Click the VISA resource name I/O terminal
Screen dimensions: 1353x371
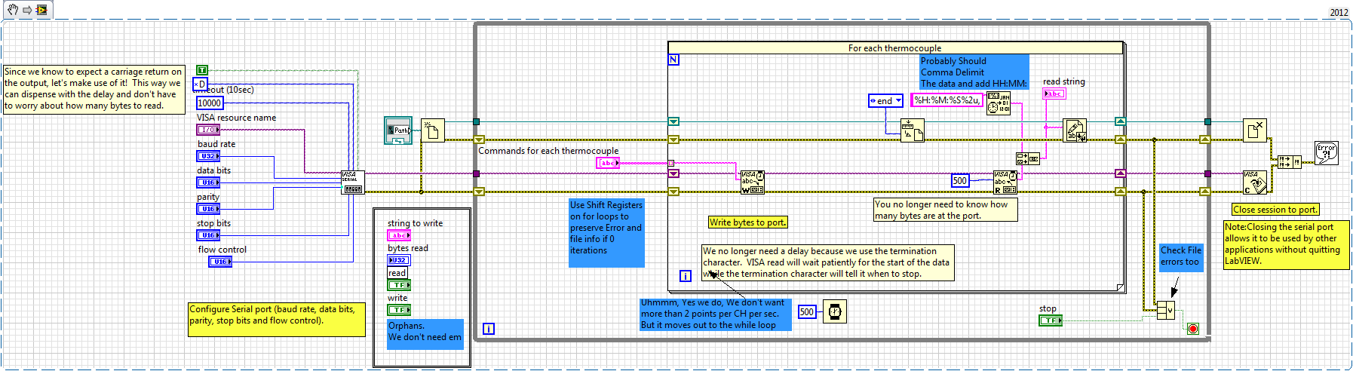coord(209,130)
